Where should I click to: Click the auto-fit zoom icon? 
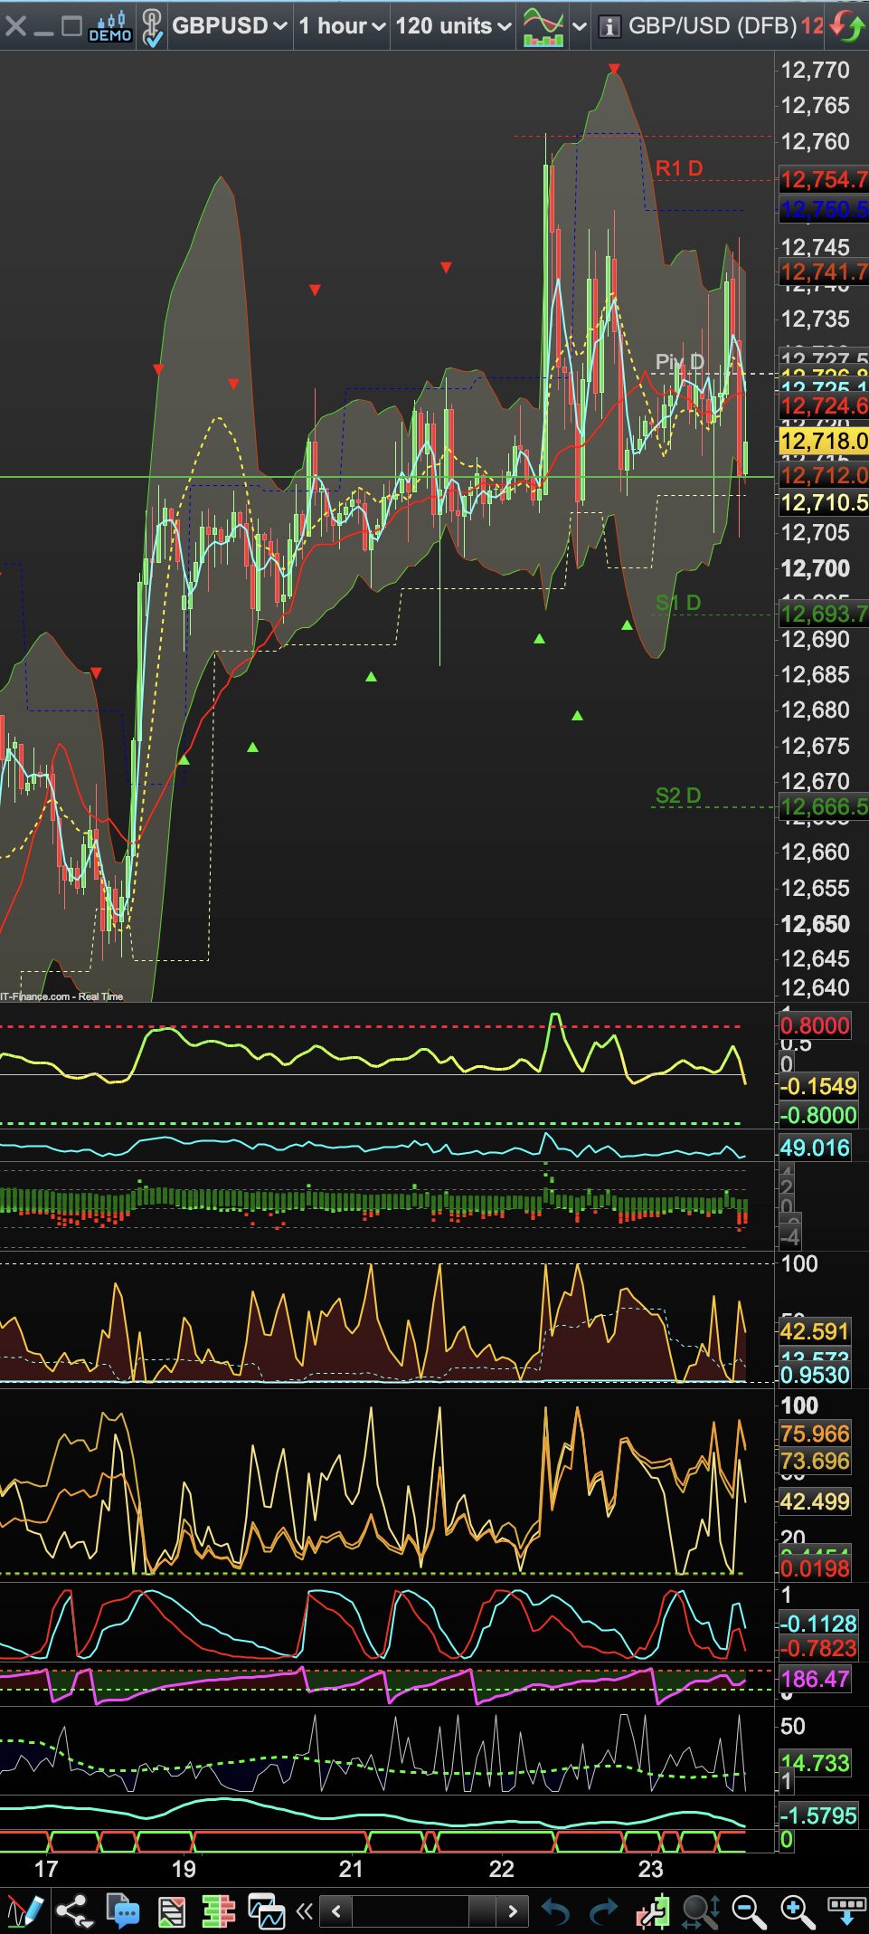(701, 1911)
